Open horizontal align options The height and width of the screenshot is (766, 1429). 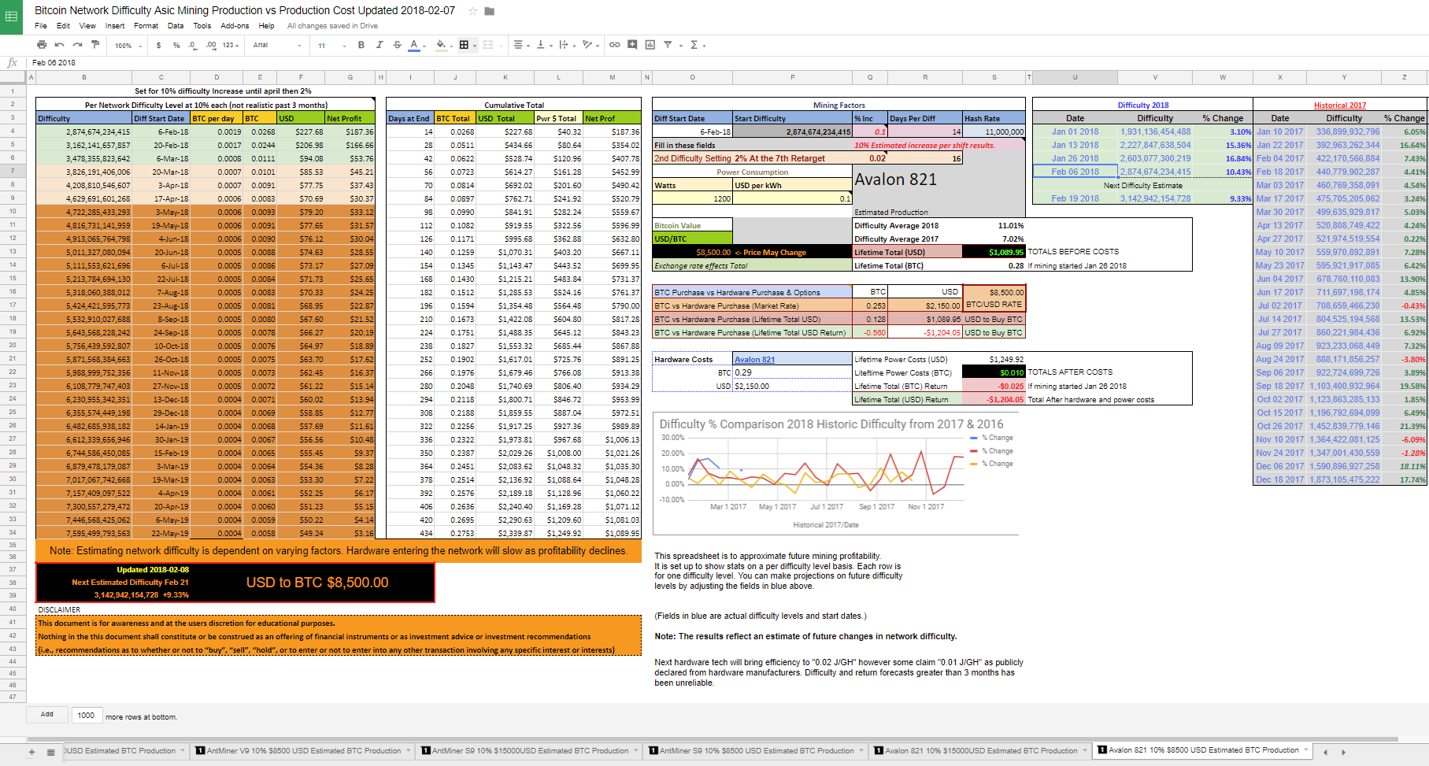pyautogui.click(x=520, y=45)
